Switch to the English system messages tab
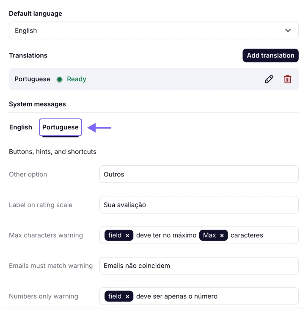 [21, 127]
